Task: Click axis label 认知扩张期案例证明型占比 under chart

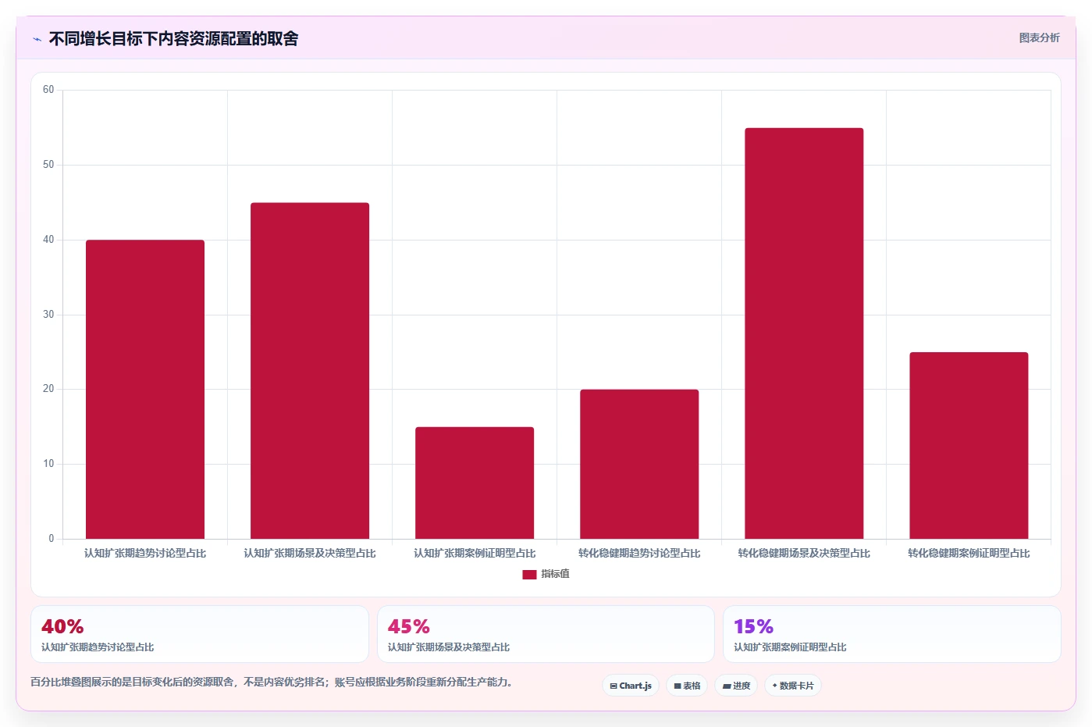Action: [475, 553]
